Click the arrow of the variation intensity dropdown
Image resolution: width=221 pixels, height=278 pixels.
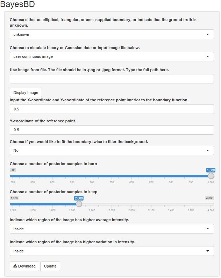click(208, 251)
